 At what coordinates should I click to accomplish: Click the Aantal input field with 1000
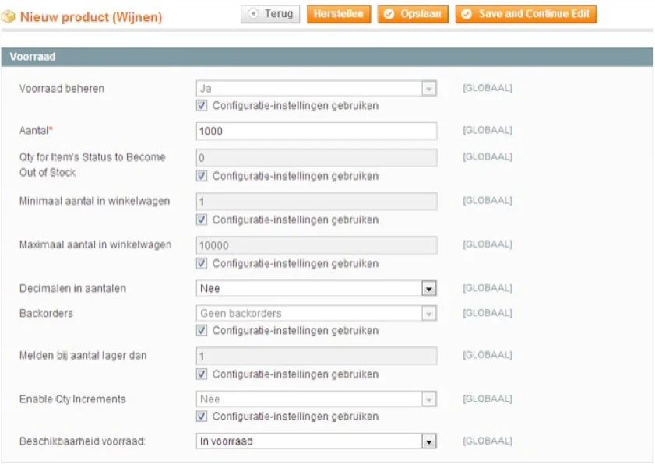point(316,131)
